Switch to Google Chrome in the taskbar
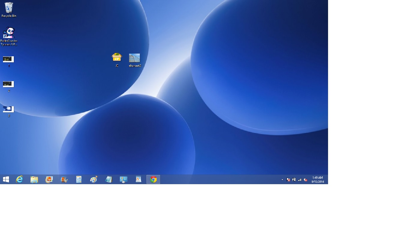 (153, 179)
